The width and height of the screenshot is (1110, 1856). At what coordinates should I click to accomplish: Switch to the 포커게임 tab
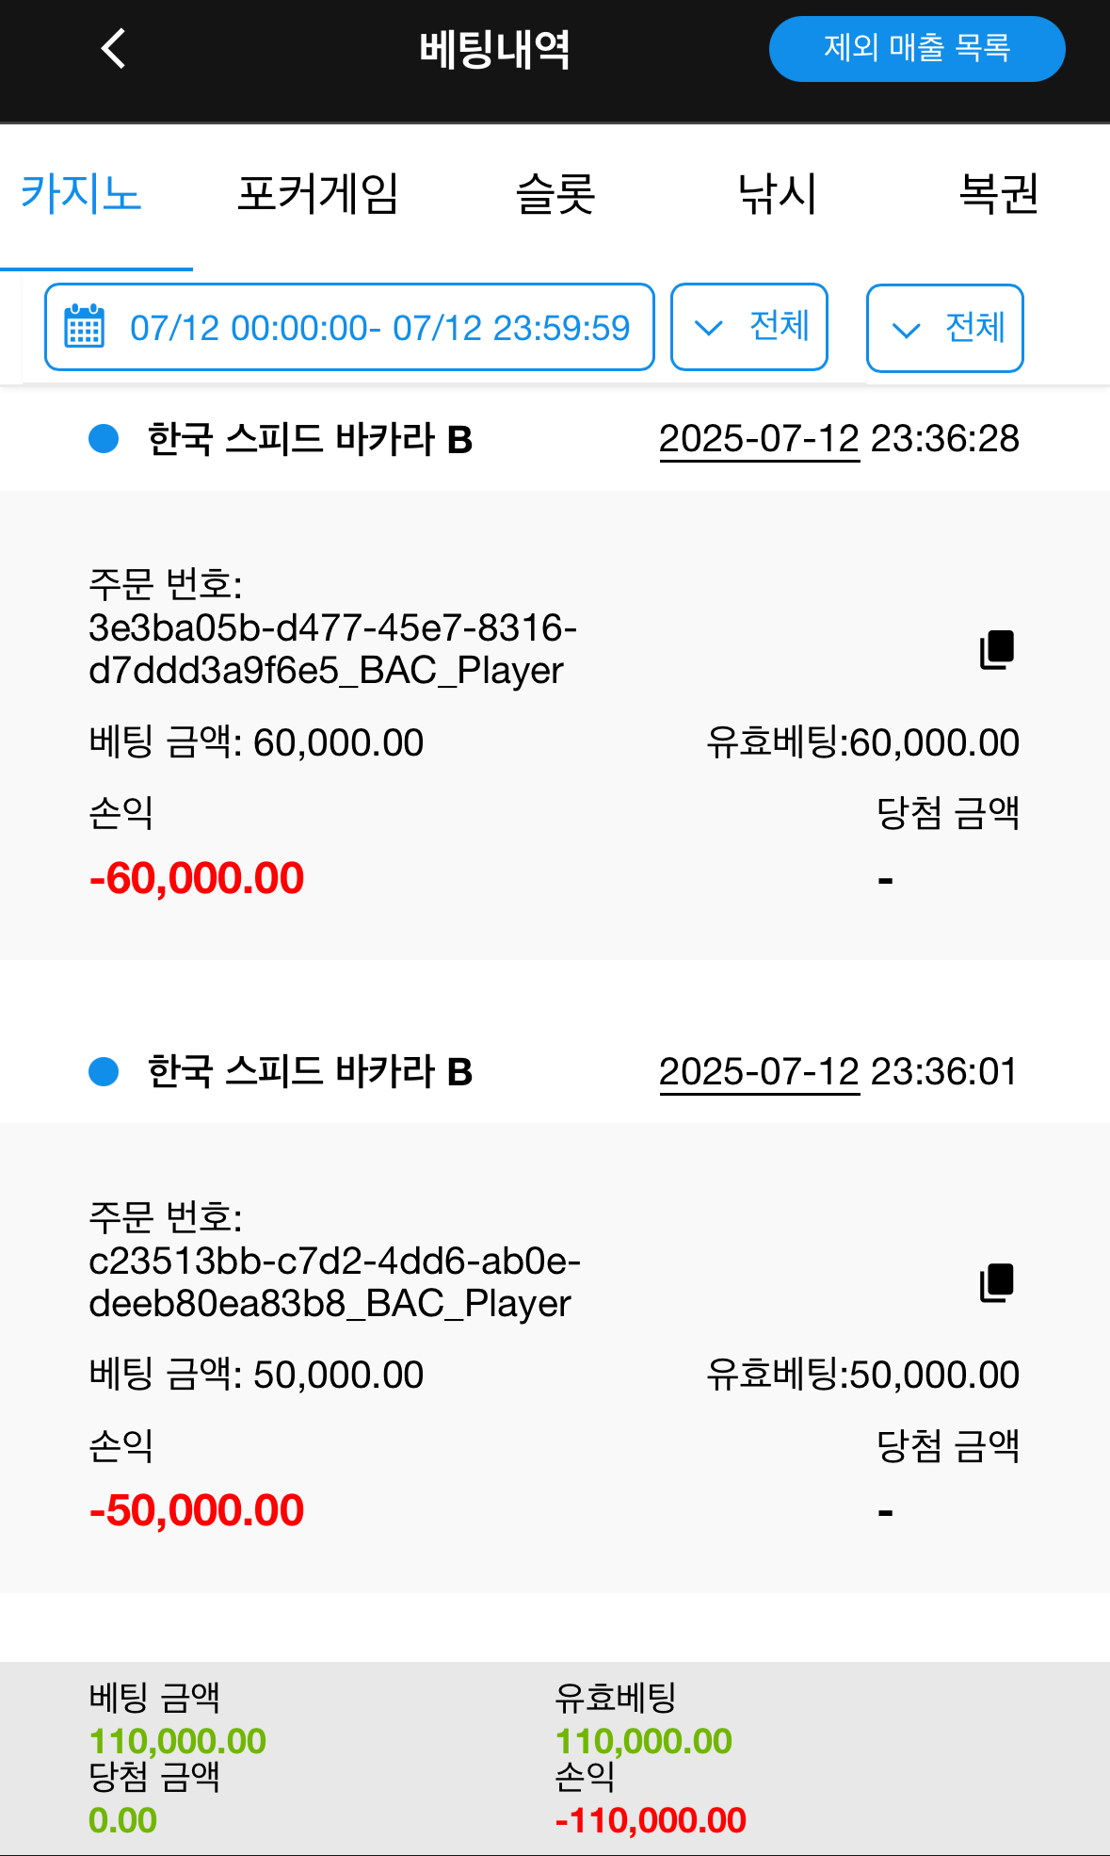click(317, 195)
